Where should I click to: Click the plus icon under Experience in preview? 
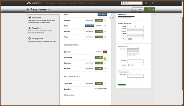128,57
